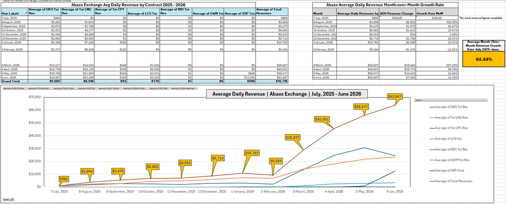Click the $6,882 data label callout
The width and height of the screenshot is (506, 205).
(153, 167)
